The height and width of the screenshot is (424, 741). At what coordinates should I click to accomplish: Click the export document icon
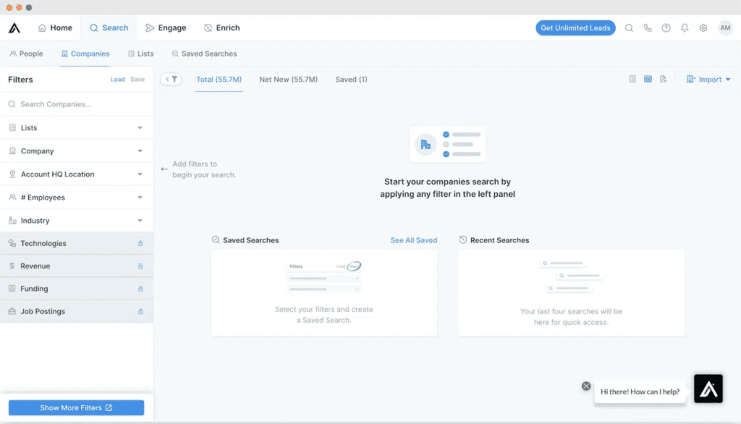click(x=664, y=79)
